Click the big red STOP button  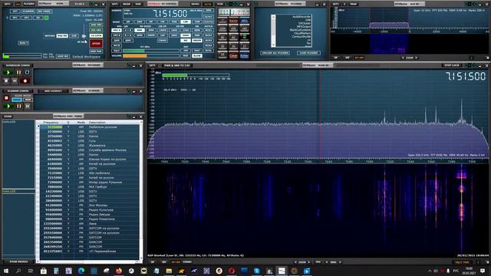(x=96, y=44)
